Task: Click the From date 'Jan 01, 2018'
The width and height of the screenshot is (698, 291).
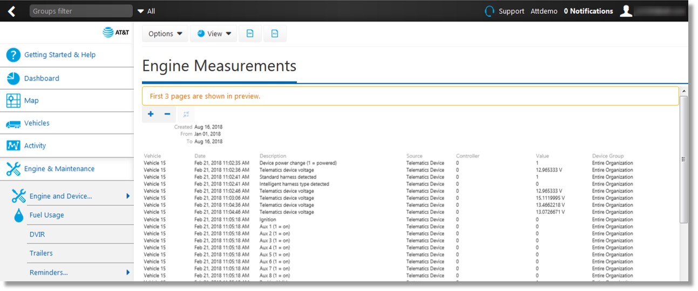Action: (207, 134)
